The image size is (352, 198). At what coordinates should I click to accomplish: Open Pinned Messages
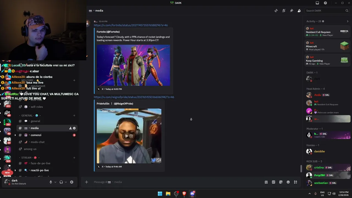tap(291, 11)
